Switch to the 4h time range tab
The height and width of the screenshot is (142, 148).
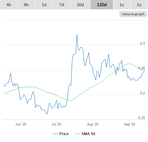click(9, 5)
